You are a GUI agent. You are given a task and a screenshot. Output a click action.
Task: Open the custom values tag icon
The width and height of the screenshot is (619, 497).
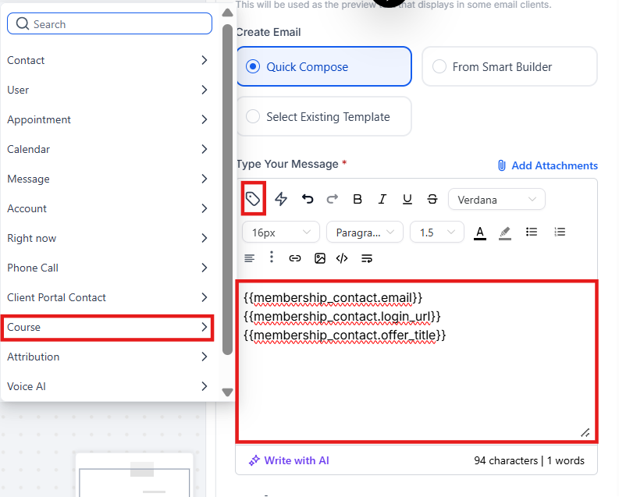[x=253, y=199]
